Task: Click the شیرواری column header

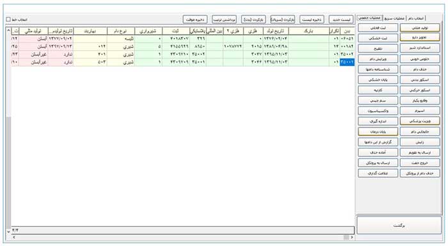Action: [x=148, y=31]
